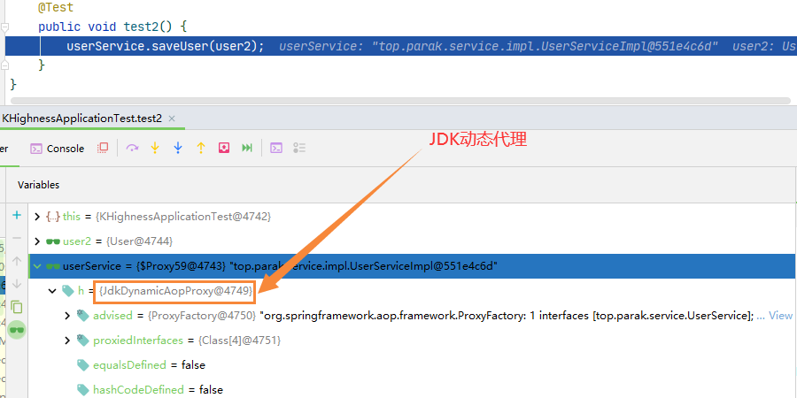Open the View link on advised row
This screenshot has height=398, width=797.
(780, 316)
